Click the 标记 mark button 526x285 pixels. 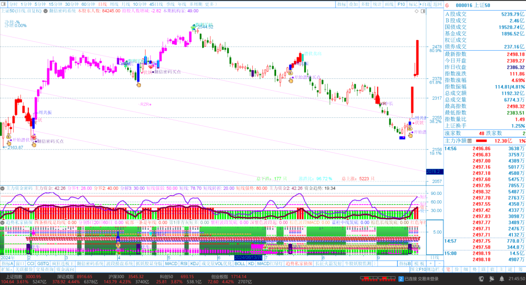pos(413,4)
